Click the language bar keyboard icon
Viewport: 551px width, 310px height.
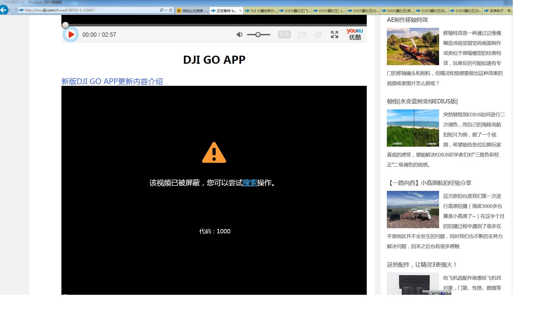pos(436,294)
